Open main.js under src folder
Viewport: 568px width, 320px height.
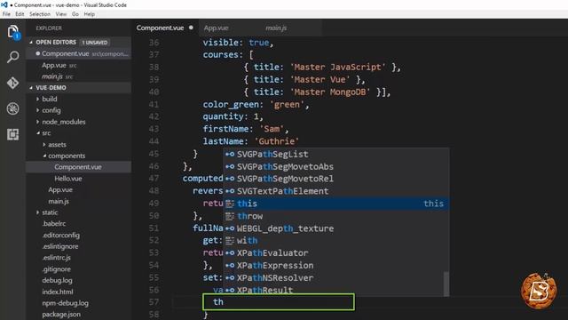tap(59, 201)
